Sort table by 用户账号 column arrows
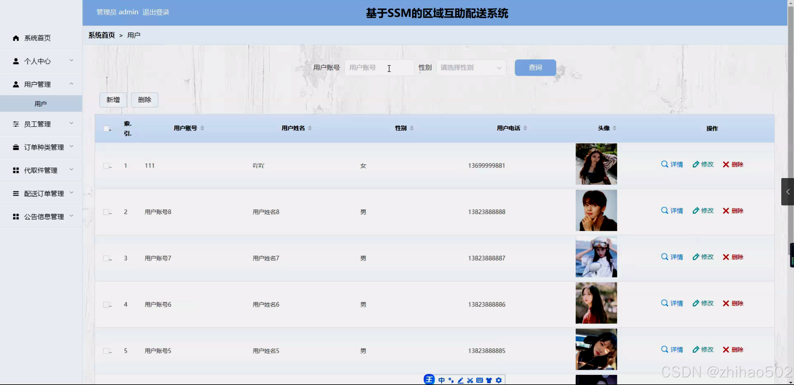The width and height of the screenshot is (794, 385). point(202,128)
